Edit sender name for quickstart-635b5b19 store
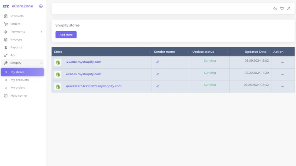This screenshot has width=296, height=166. (158, 86)
